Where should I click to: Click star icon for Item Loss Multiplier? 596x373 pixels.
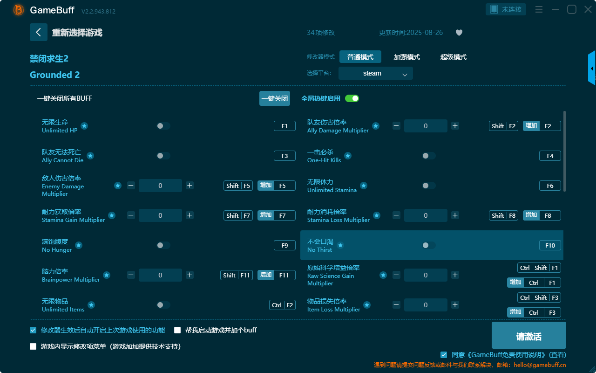367,305
